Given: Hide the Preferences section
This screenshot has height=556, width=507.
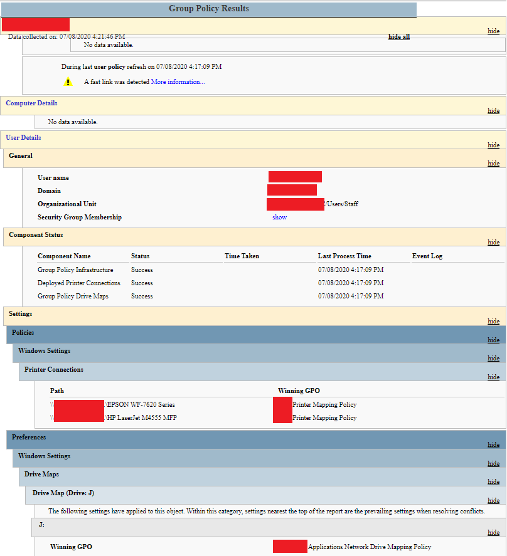Looking at the screenshot, I should [x=493, y=444].
